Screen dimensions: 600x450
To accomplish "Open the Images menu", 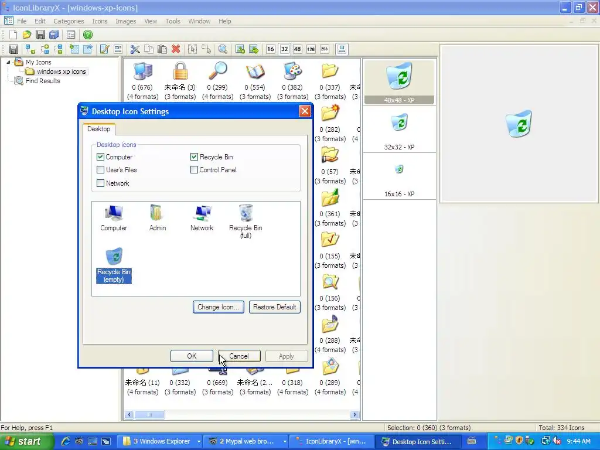I will [x=125, y=21].
